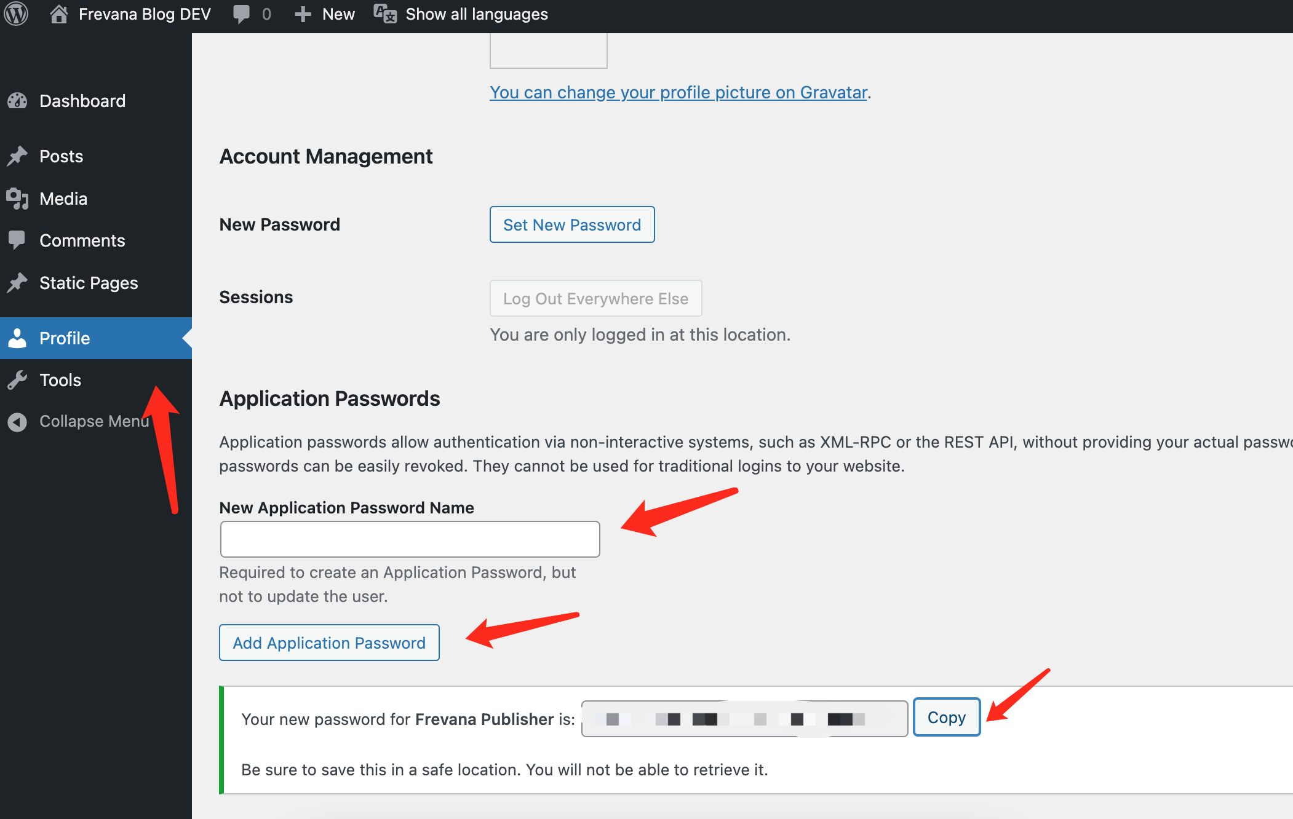Focus the New Application Password Name field

[x=410, y=539]
